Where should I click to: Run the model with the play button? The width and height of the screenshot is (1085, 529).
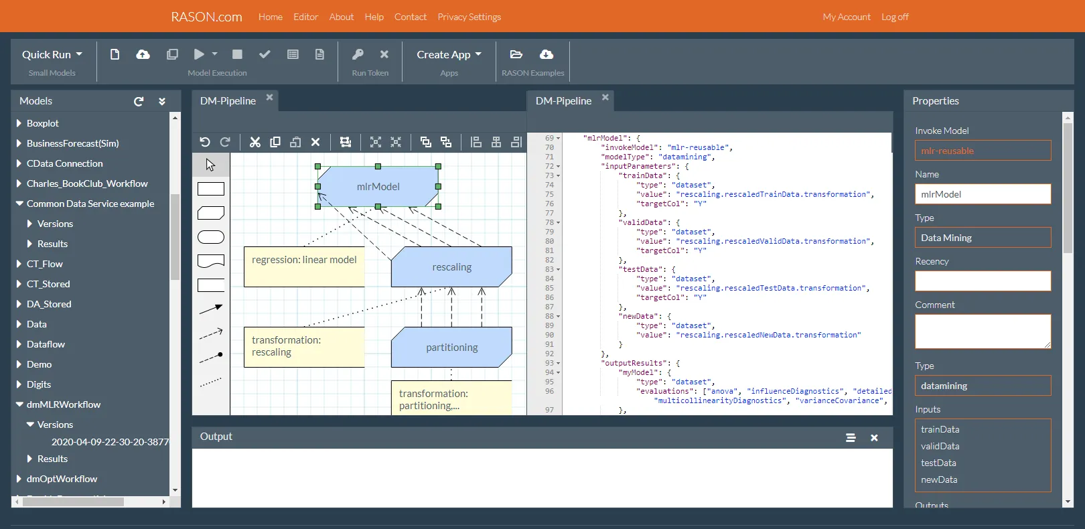[199, 54]
